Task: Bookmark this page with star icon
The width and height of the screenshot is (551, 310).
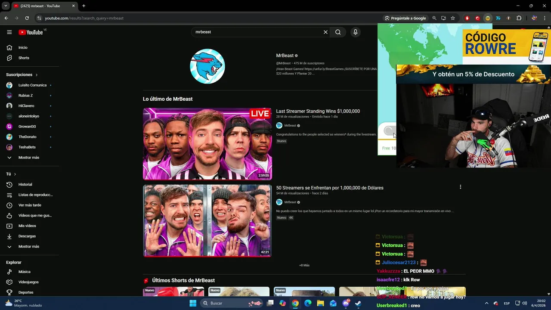Action: (x=453, y=18)
